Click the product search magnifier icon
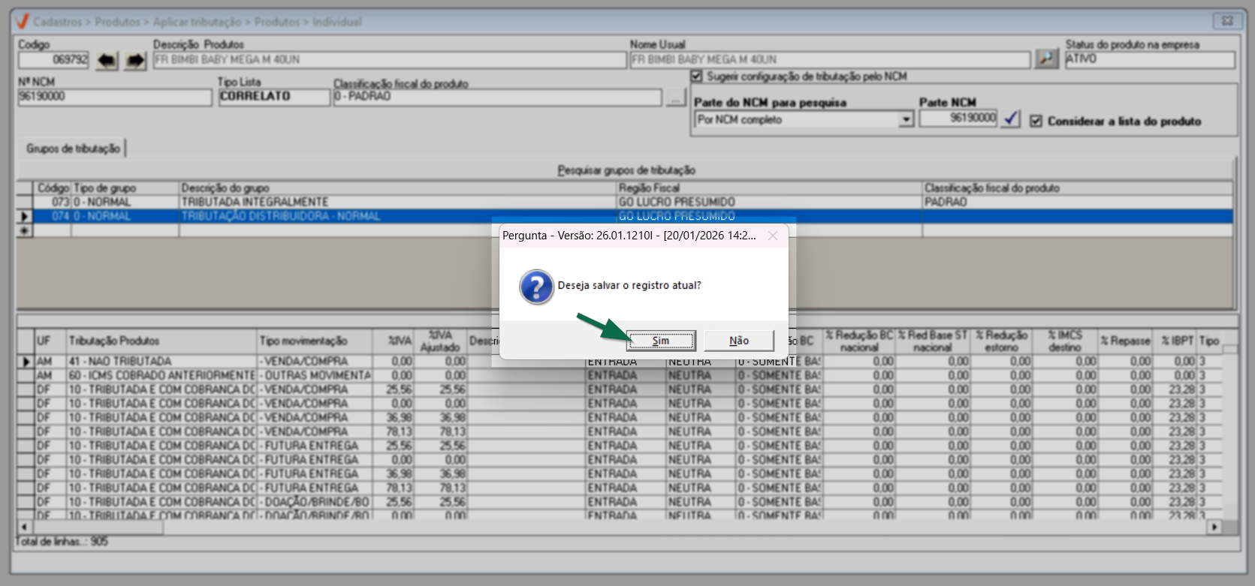 (1046, 59)
